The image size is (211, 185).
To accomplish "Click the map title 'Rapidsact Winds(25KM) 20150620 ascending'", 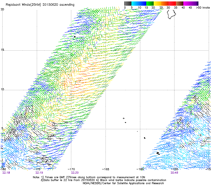I will coord(40,5).
